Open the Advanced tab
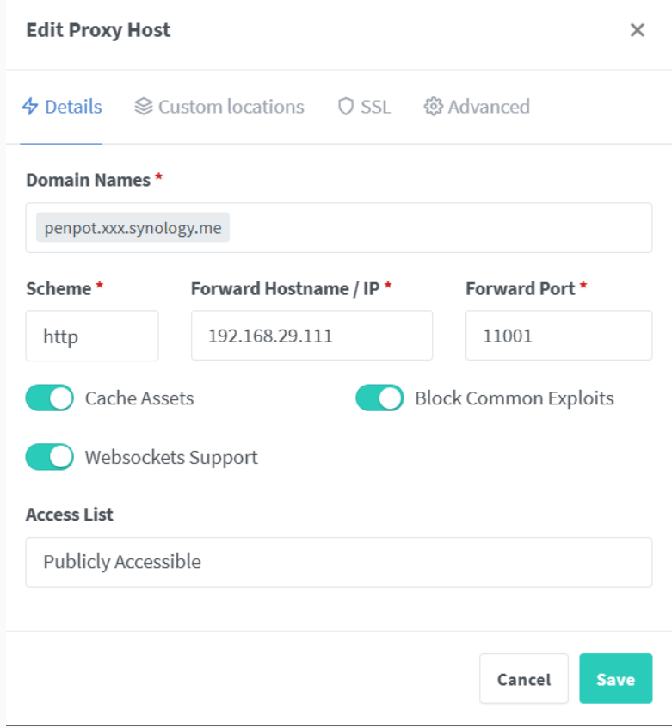672x728 pixels. pos(488,107)
